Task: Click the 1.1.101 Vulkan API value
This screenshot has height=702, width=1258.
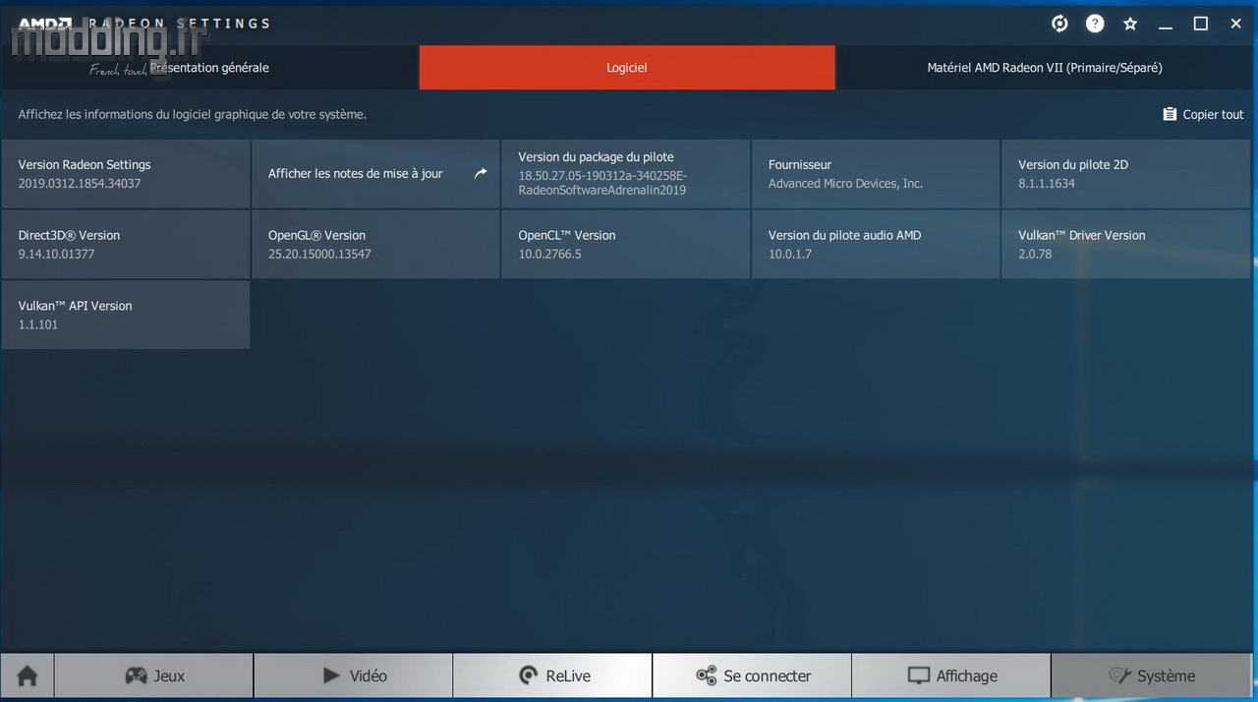Action: (x=38, y=324)
